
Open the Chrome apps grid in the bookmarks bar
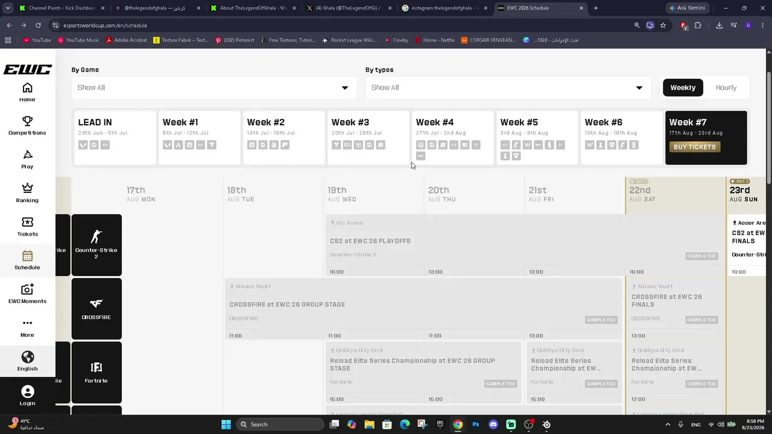tap(8, 40)
